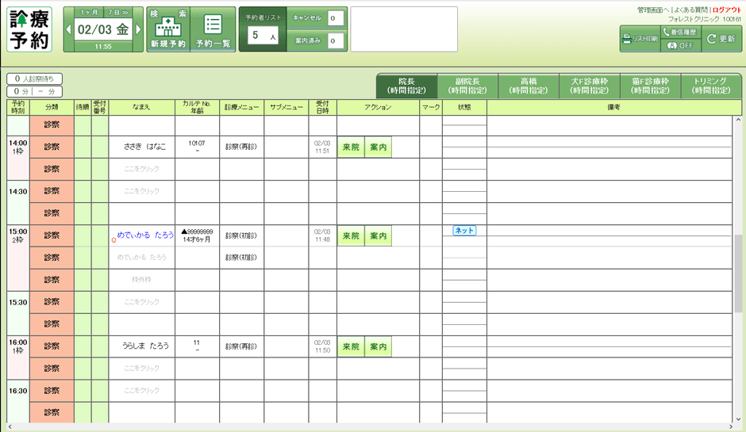
Task: Open the 予約者リスト panel
Action: (x=263, y=29)
